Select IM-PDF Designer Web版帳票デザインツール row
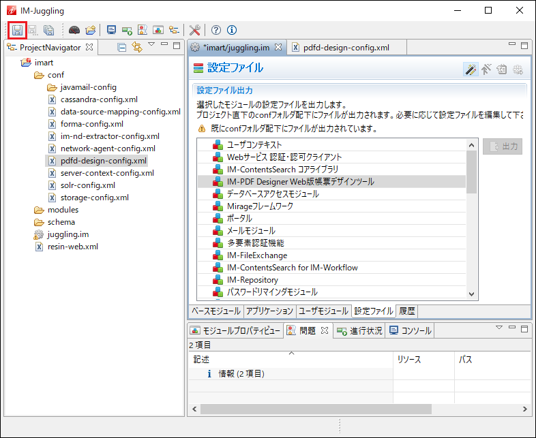The width and height of the screenshot is (536, 438). 331,182
